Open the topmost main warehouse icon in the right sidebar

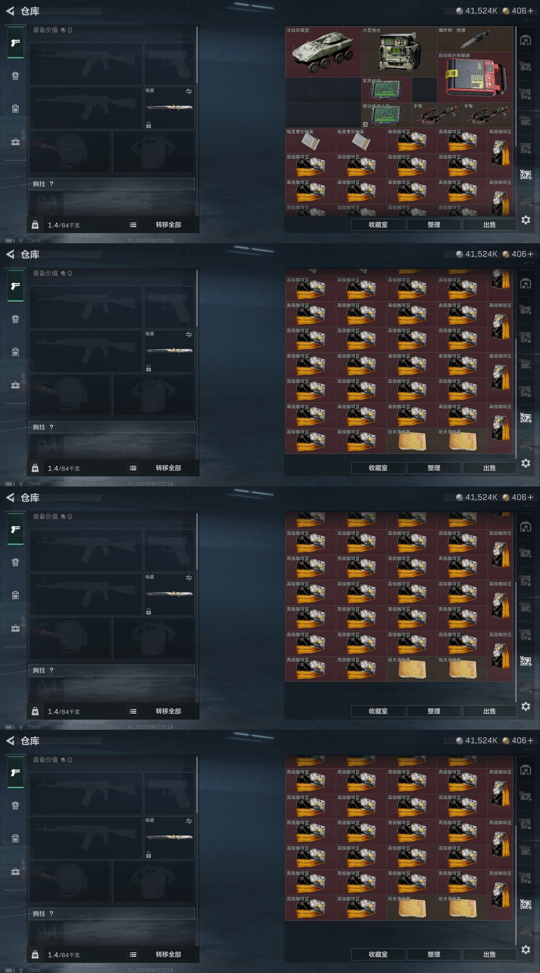click(526, 41)
